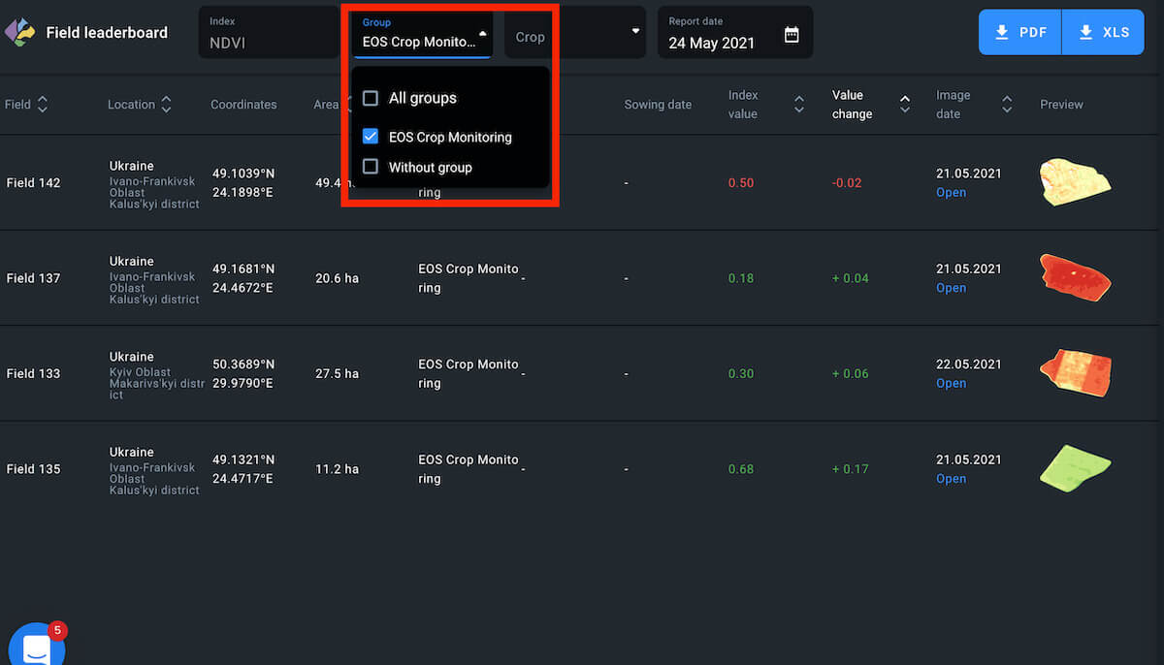
Task: Sort by Index value arrows
Action: pyautogui.click(x=799, y=105)
